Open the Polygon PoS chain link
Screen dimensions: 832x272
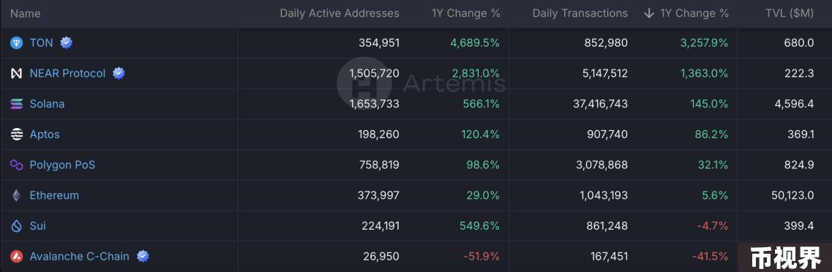click(62, 165)
